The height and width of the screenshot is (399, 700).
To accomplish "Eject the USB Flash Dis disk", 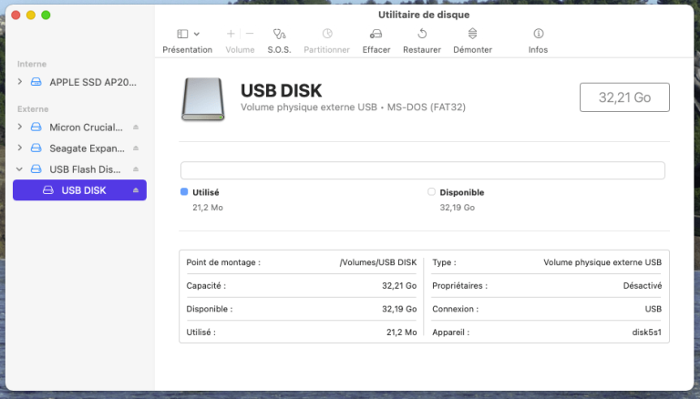I will click(136, 169).
